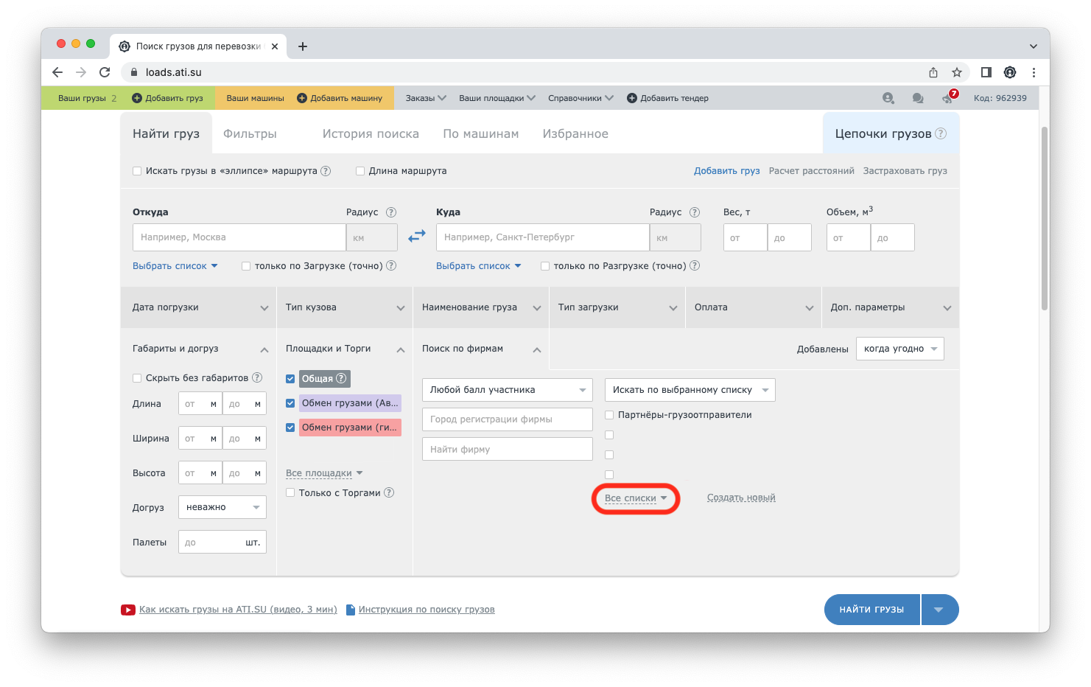Click YouTube icon near video guide link

(x=128, y=610)
